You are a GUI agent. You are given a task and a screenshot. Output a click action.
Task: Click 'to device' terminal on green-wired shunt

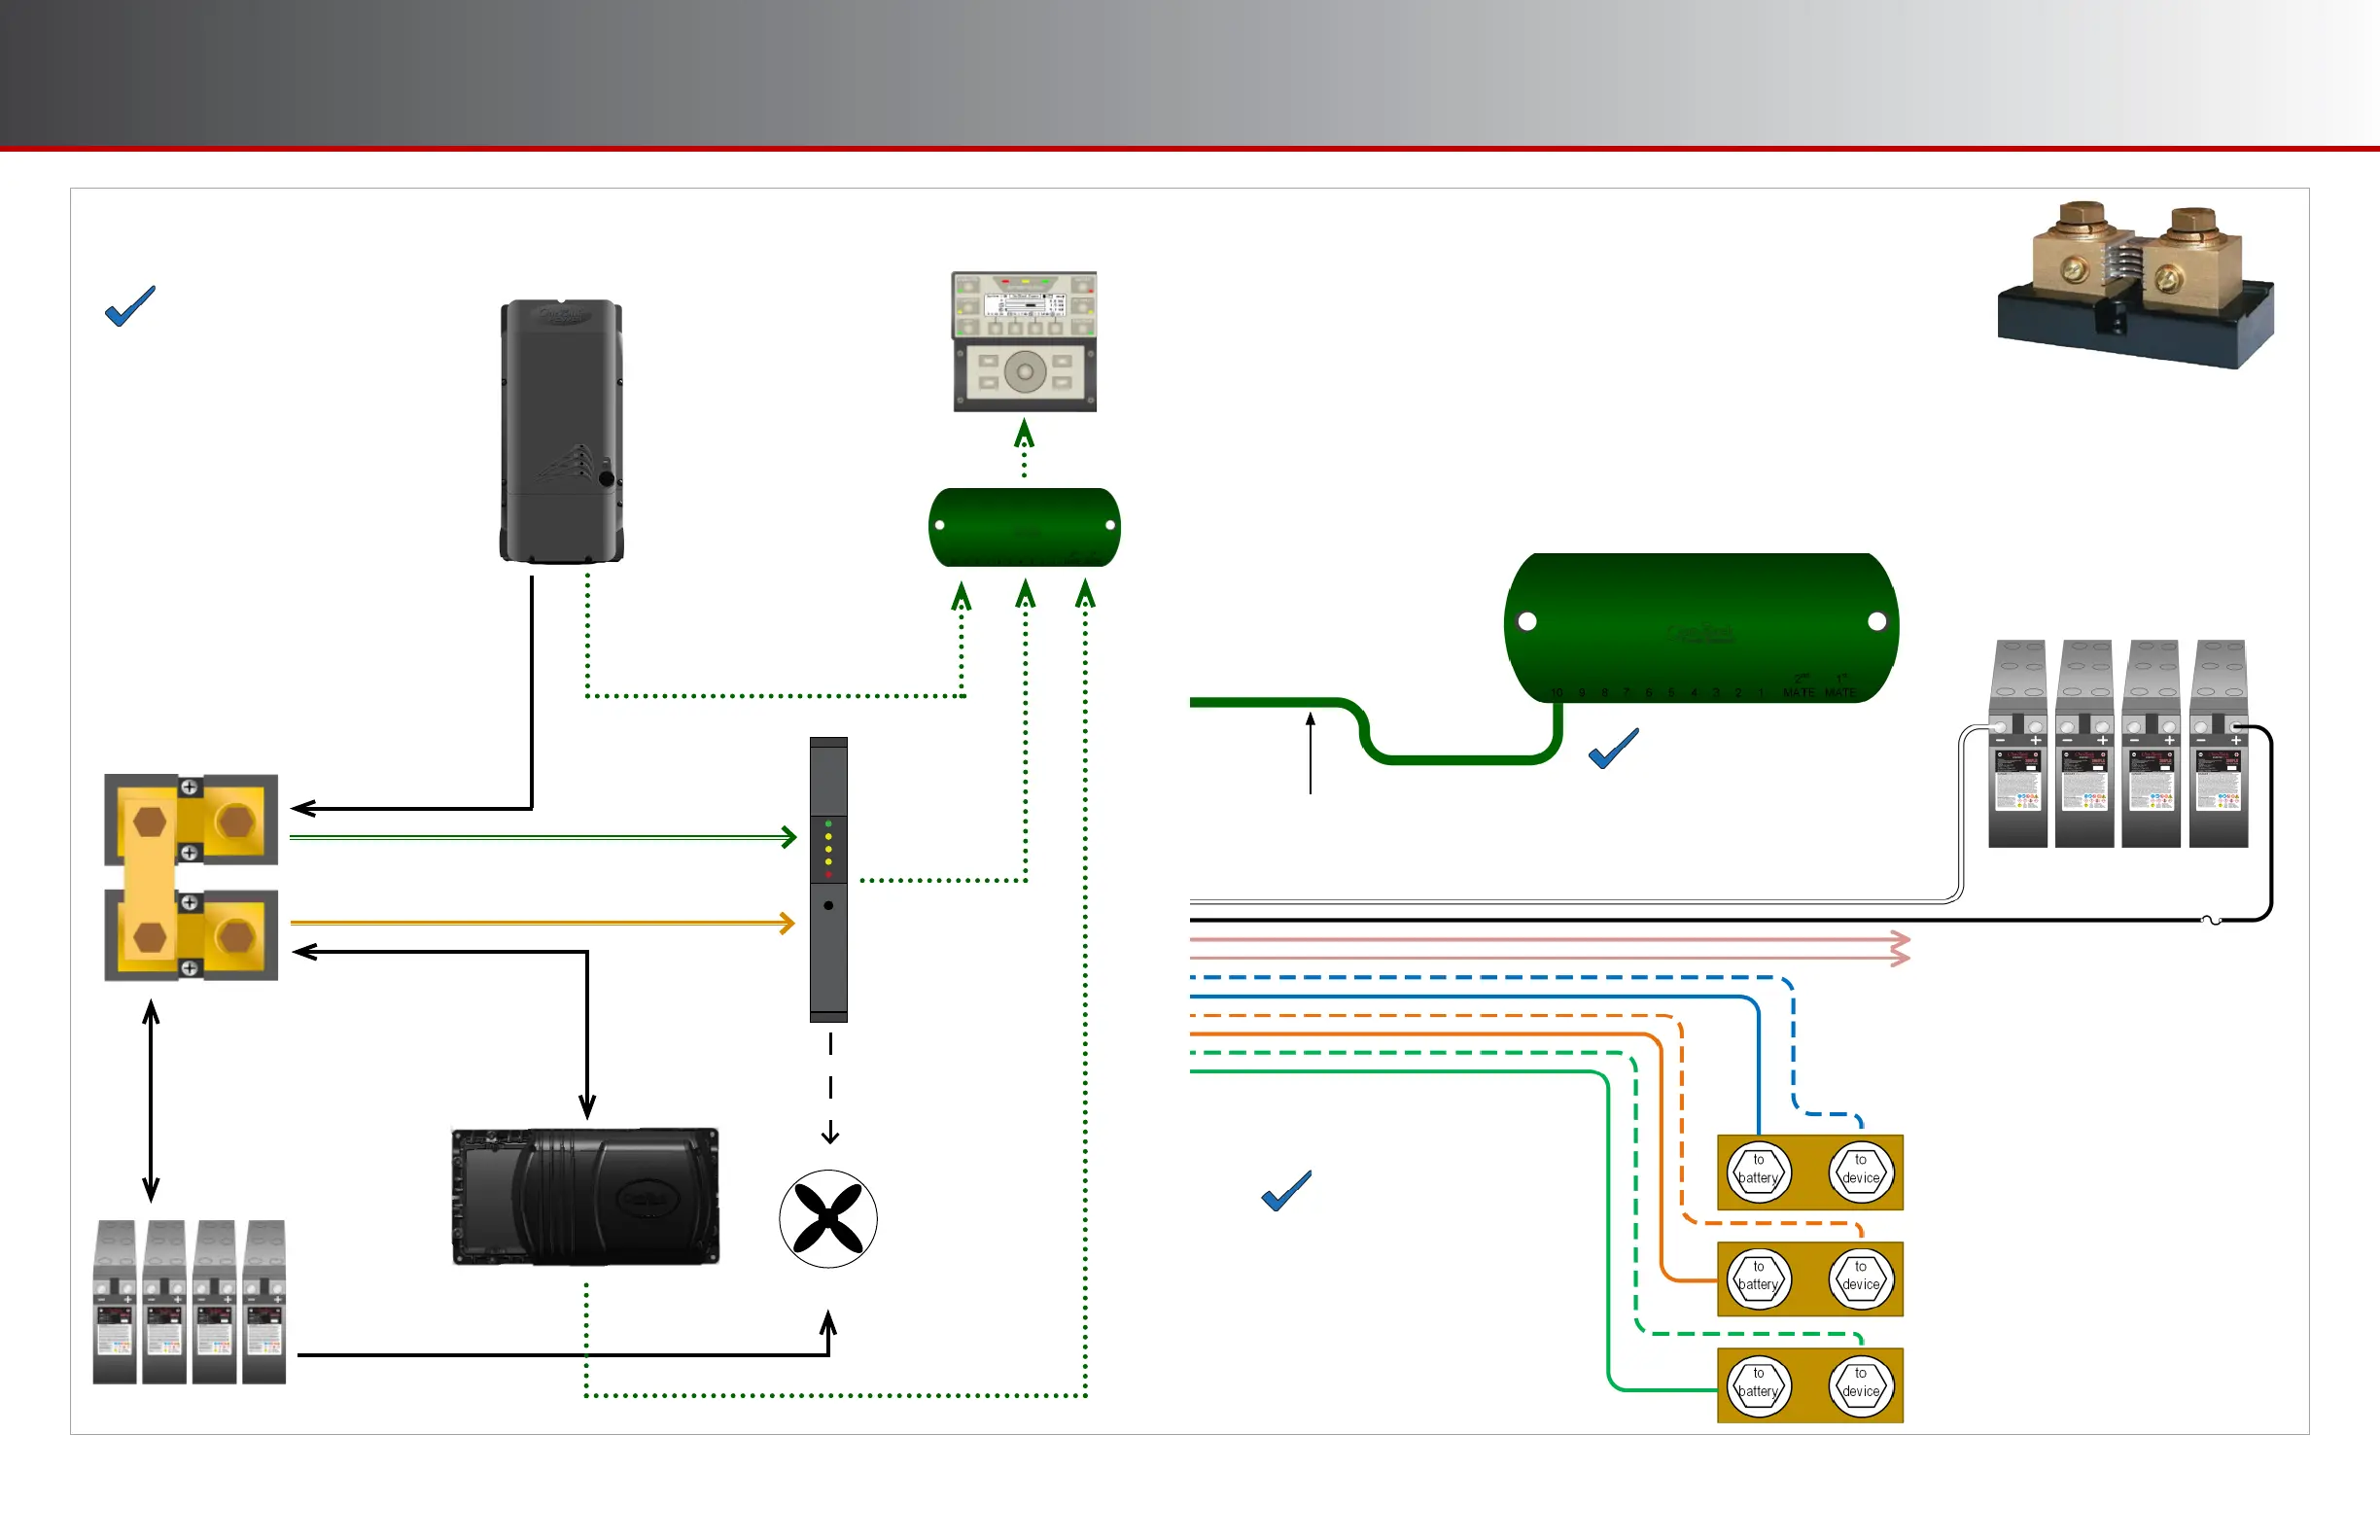coord(1860,1385)
